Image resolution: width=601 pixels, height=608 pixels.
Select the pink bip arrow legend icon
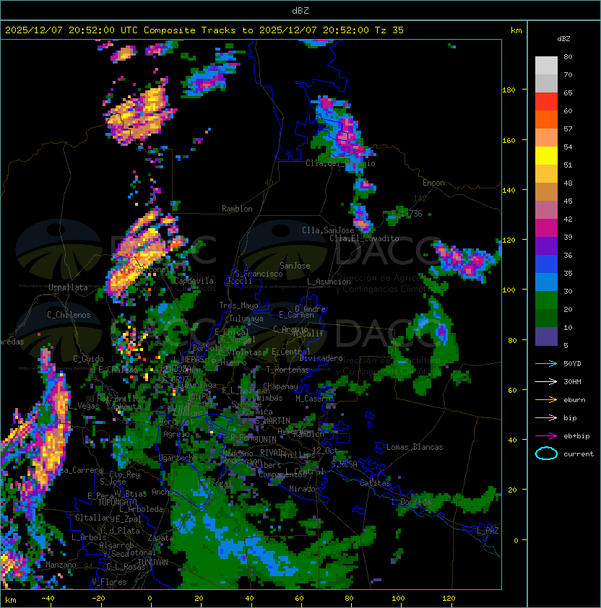[546, 418]
